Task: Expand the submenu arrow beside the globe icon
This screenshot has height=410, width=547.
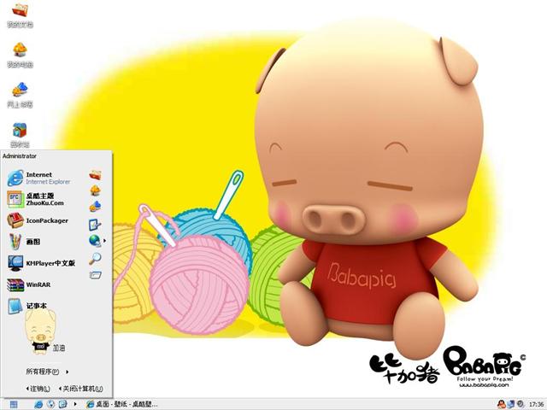Action: point(104,241)
